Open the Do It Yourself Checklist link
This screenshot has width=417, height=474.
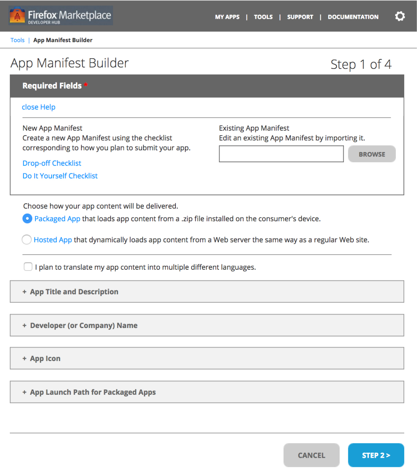click(60, 176)
